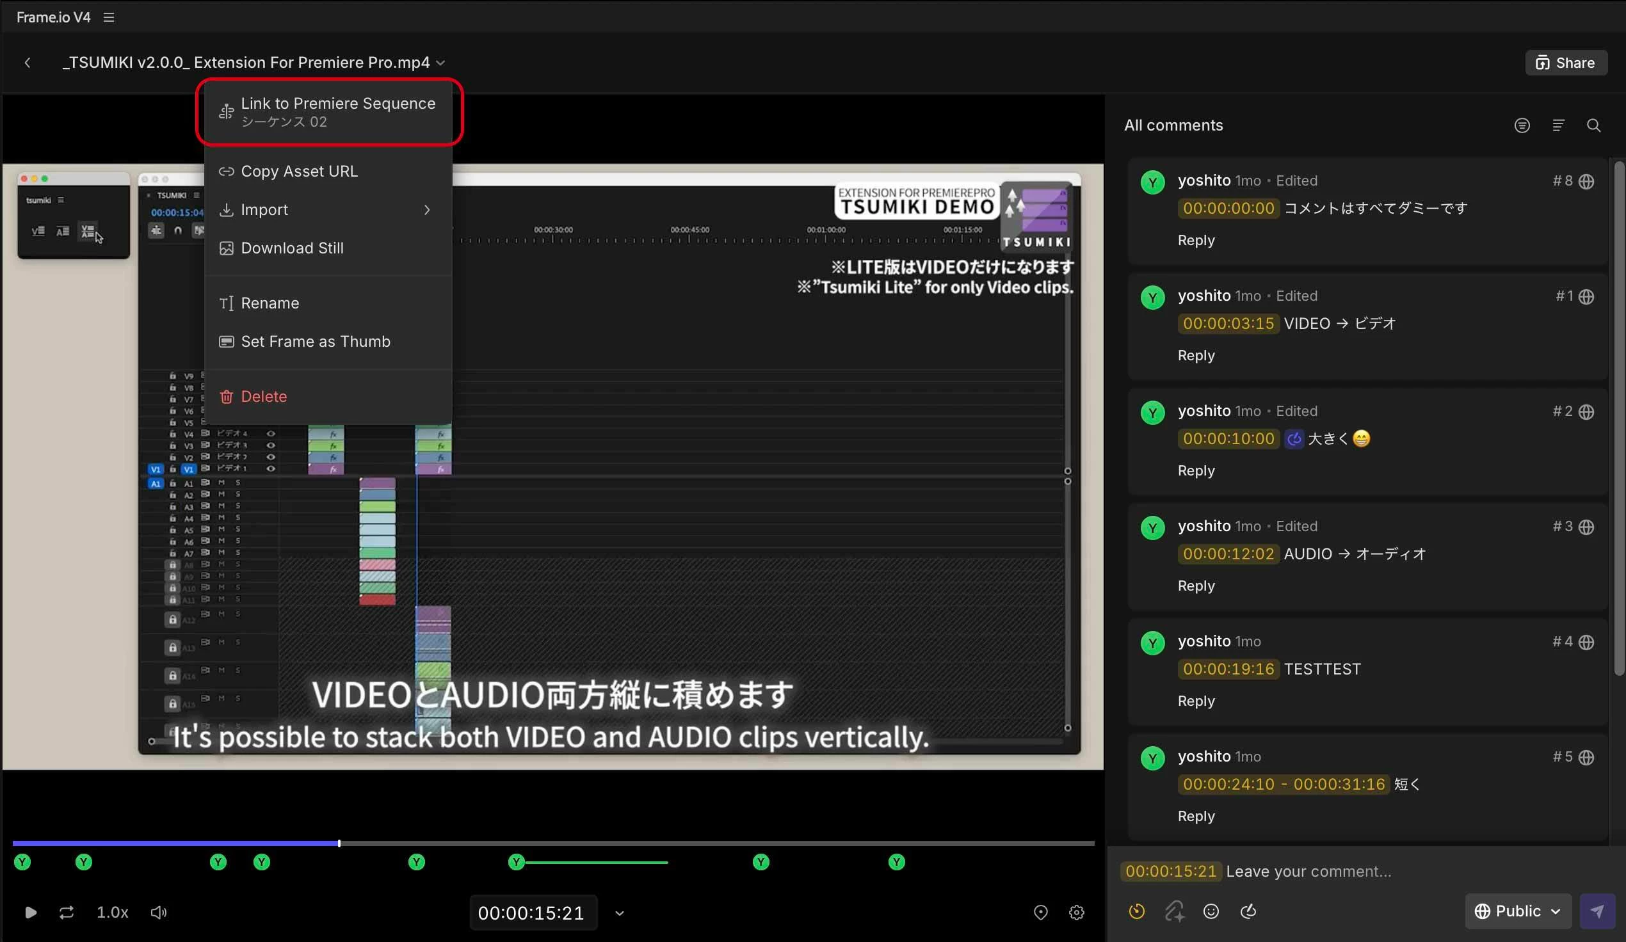Click the send comment arrow button
The image size is (1626, 942).
click(x=1597, y=911)
